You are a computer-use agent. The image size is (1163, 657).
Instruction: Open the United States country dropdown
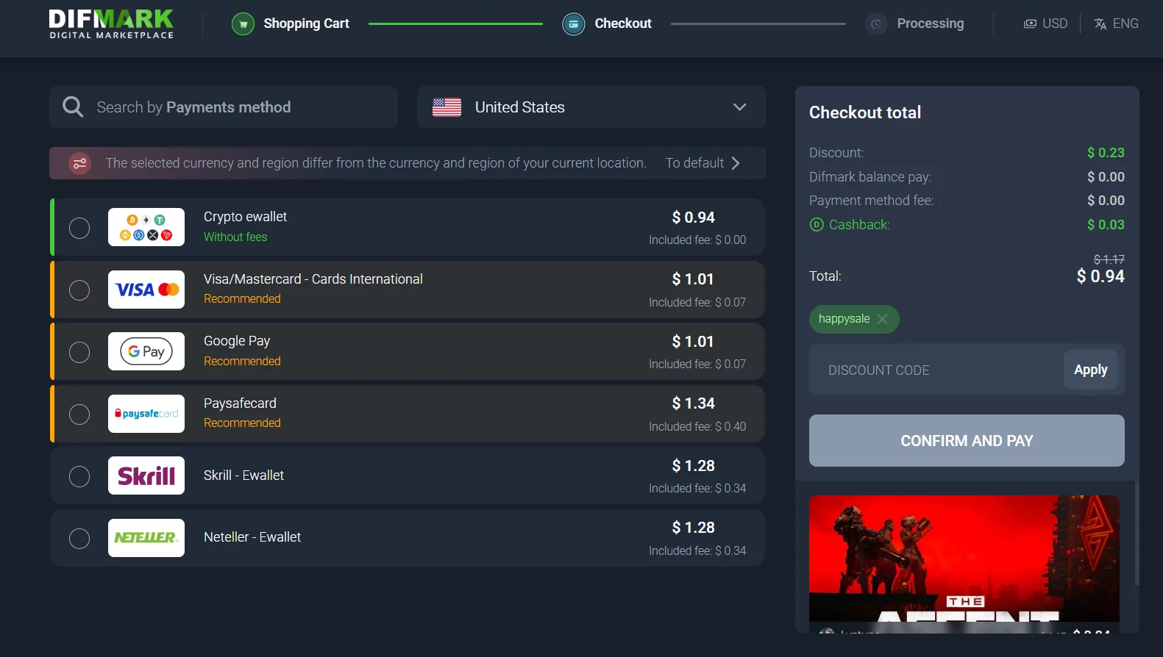click(x=591, y=107)
